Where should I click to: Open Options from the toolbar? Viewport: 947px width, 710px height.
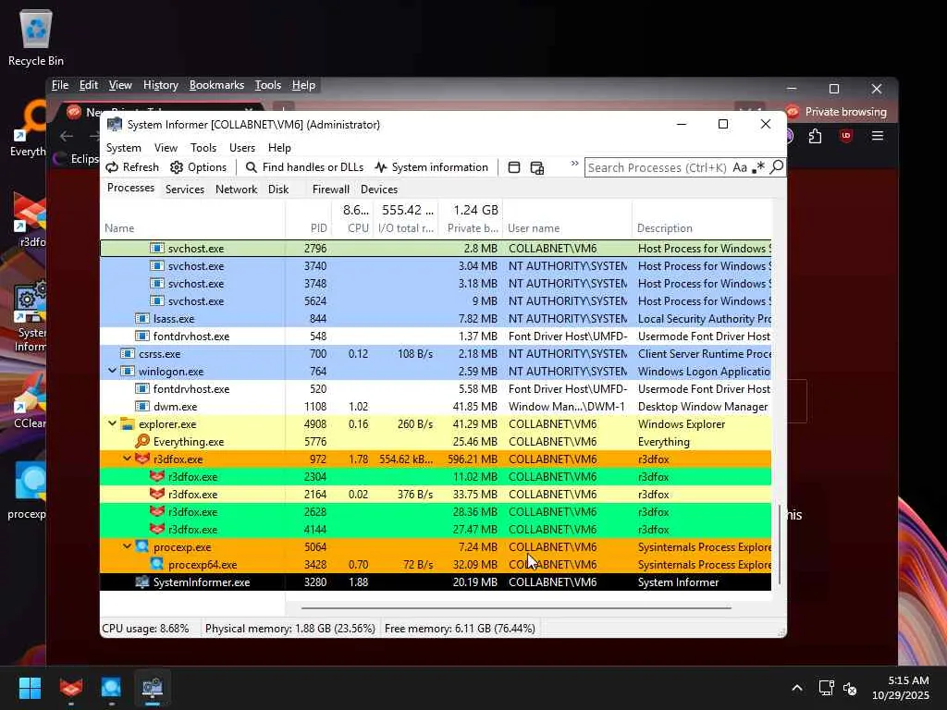(x=198, y=167)
